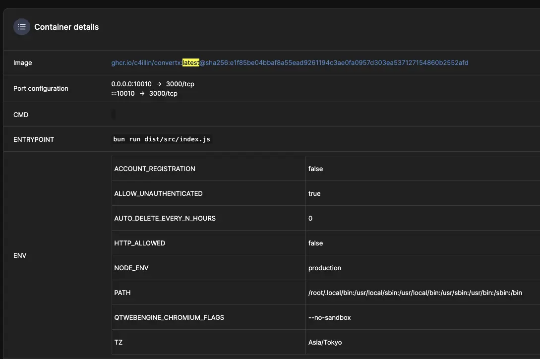Click the arrow icon after 0.0.0.0:10010
The height and width of the screenshot is (359, 540).
(159, 84)
